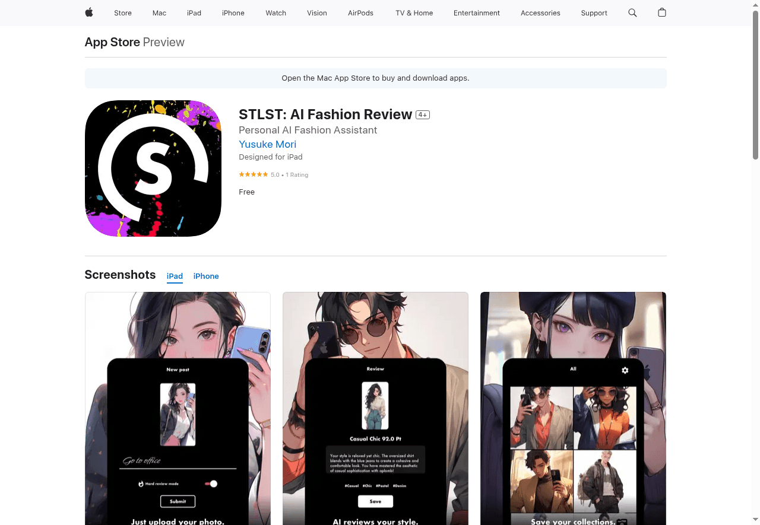
Task: Open the Casual Chic review screenshot
Action: [x=375, y=408]
